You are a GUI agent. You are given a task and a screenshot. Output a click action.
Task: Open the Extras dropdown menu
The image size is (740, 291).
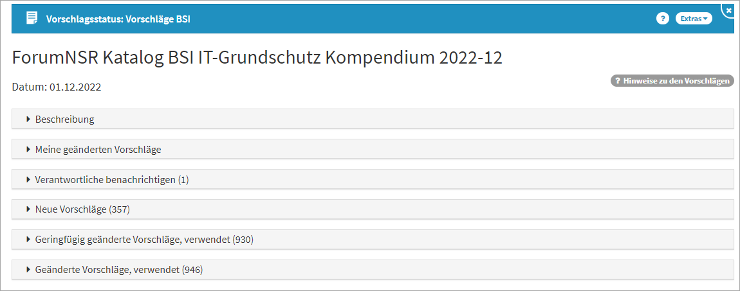point(694,19)
